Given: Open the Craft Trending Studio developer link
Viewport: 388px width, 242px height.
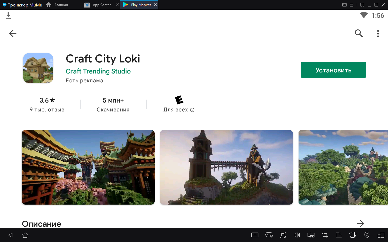Looking at the screenshot, I should pyautogui.click(x=98, y=71).
